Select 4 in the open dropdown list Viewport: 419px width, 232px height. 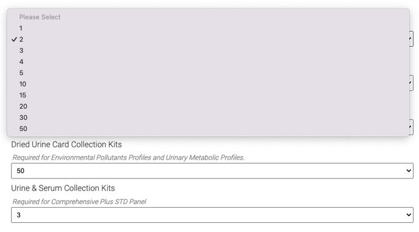point(208,62)
